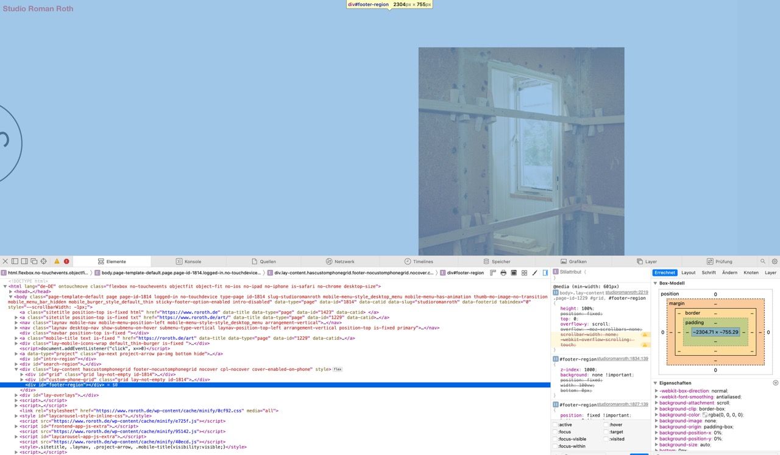
Task: Toggle the details sidebar icon
Action: [x=545, y=273]
